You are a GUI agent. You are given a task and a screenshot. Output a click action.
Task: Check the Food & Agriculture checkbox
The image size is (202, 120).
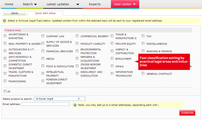coord(43,66)
